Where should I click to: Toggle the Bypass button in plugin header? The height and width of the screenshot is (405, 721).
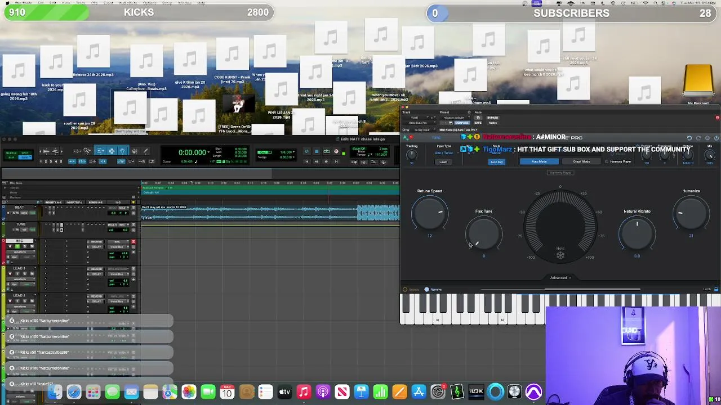[x=493, y=118]
